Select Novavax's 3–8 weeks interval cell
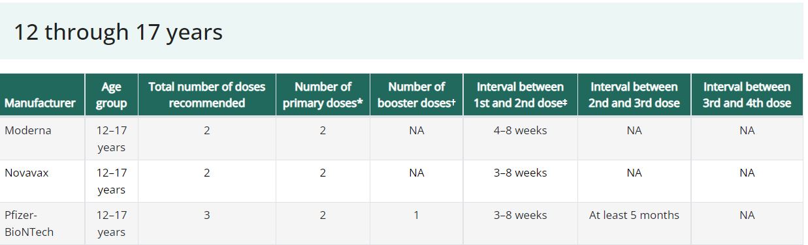The height and width of the screenshot is (245, 808). (x=520, y=180)
